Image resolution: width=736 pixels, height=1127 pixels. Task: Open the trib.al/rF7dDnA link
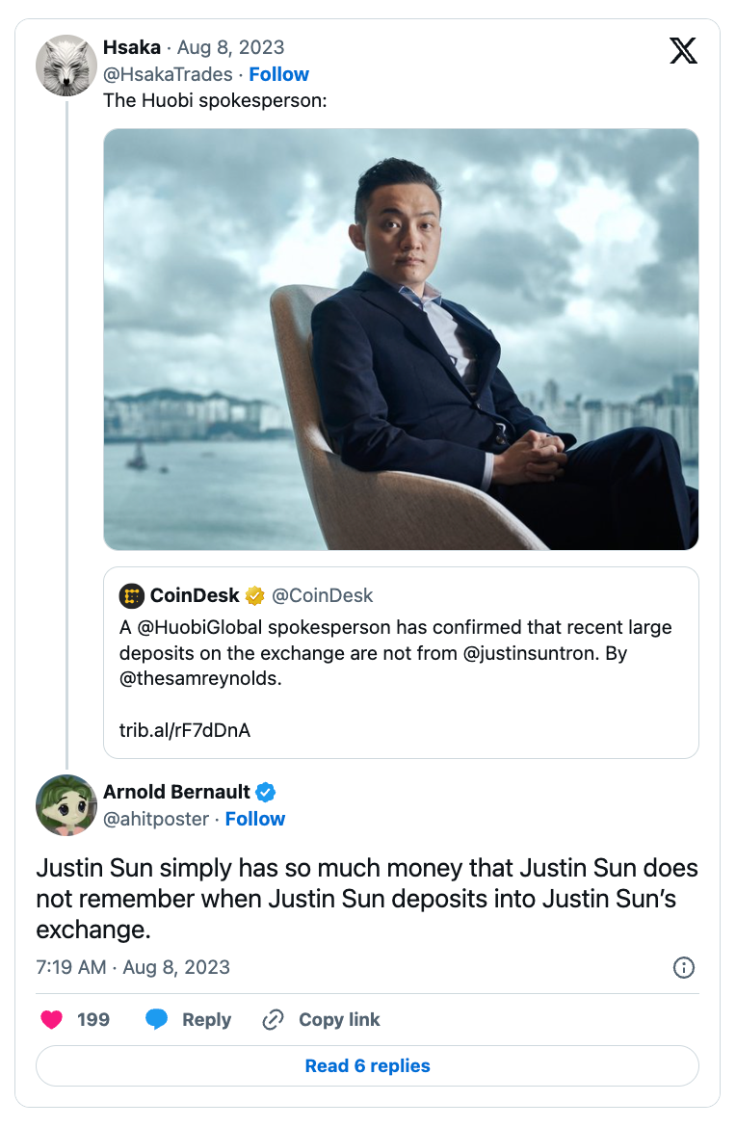185,729
